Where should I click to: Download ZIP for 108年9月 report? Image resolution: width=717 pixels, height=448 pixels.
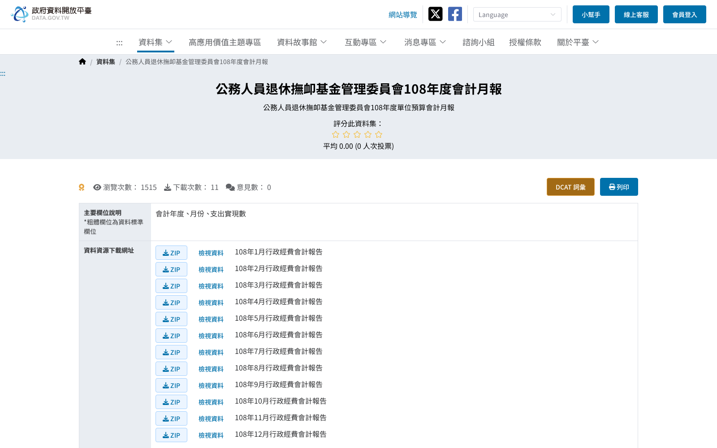[171, 385]
